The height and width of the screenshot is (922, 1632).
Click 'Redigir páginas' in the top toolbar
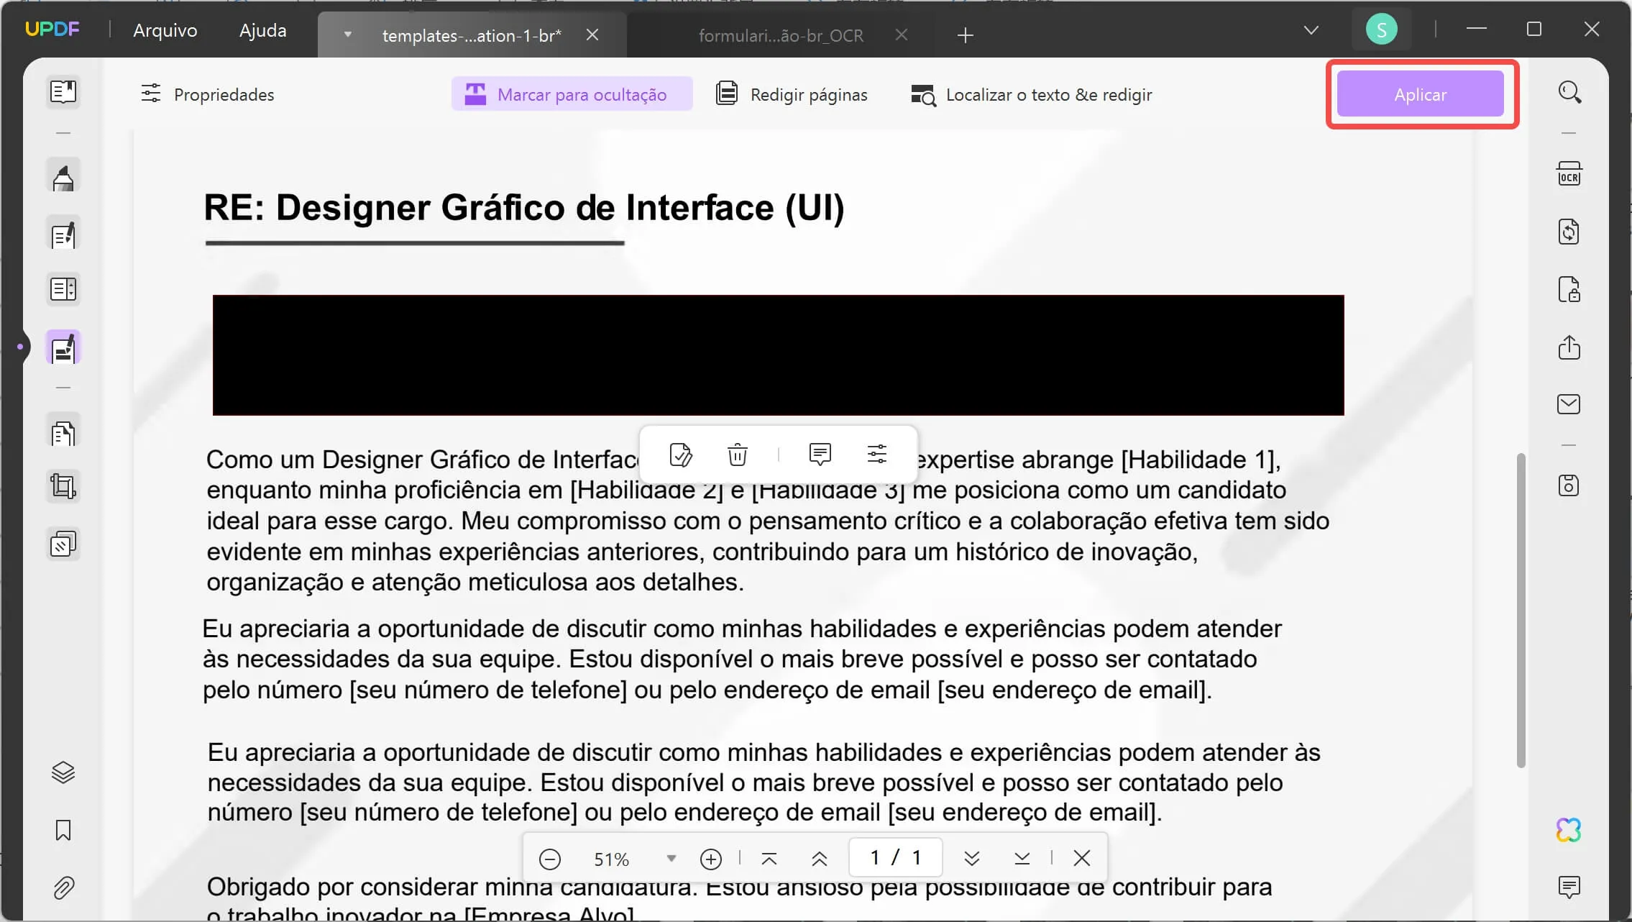(x=791, y=93)
